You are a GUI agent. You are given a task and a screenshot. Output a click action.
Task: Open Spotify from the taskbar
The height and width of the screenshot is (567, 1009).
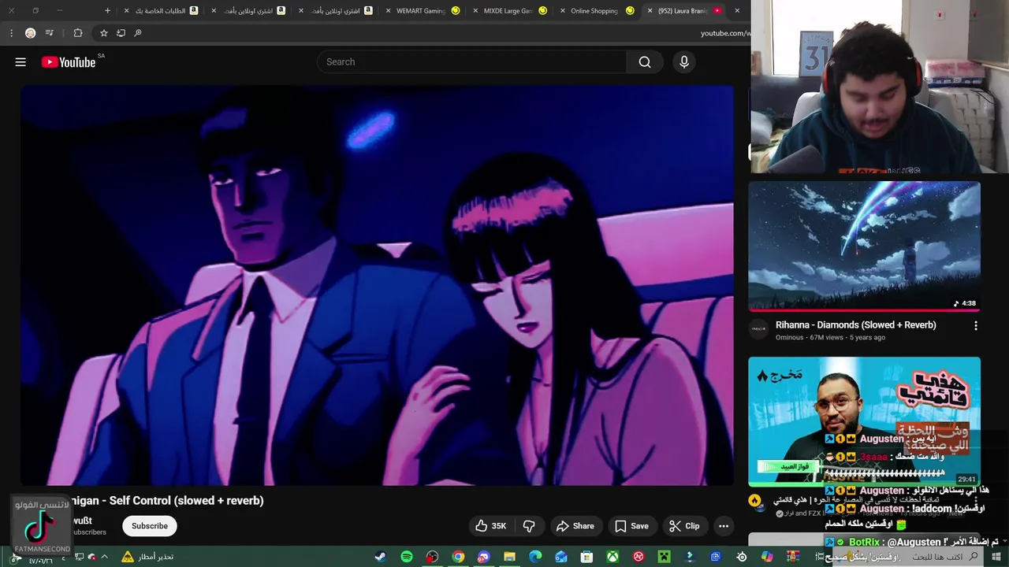click(x=406, y=557)
